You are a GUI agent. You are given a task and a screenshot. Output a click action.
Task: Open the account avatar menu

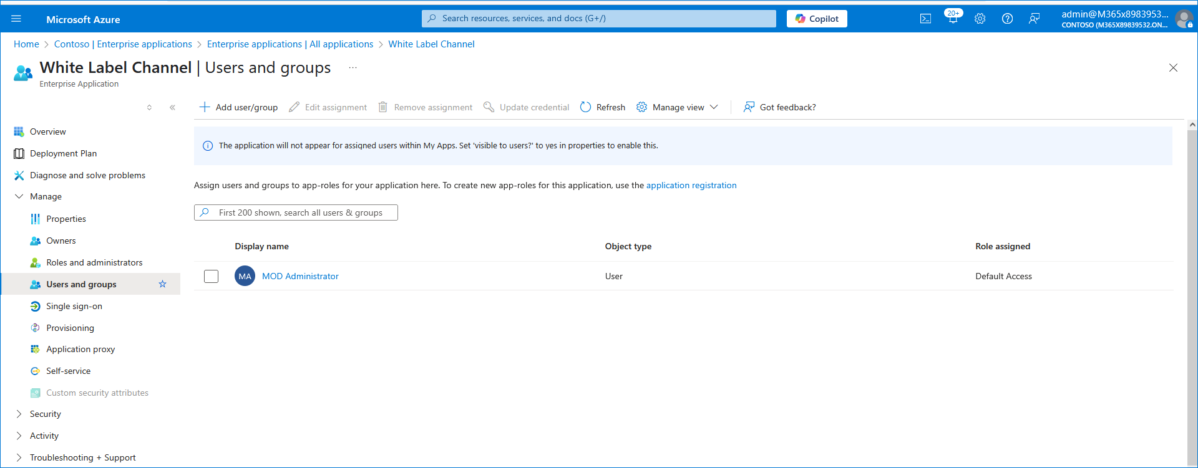[1184, 19]
